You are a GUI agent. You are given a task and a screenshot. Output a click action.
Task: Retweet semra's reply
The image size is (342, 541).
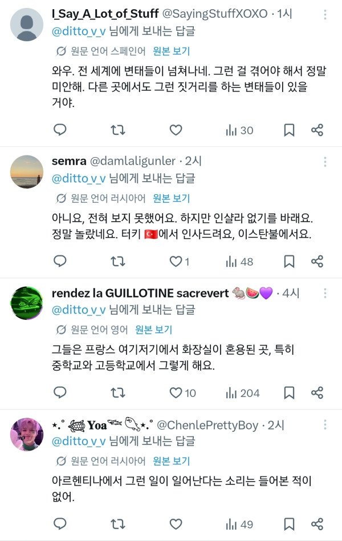(117, 262)
